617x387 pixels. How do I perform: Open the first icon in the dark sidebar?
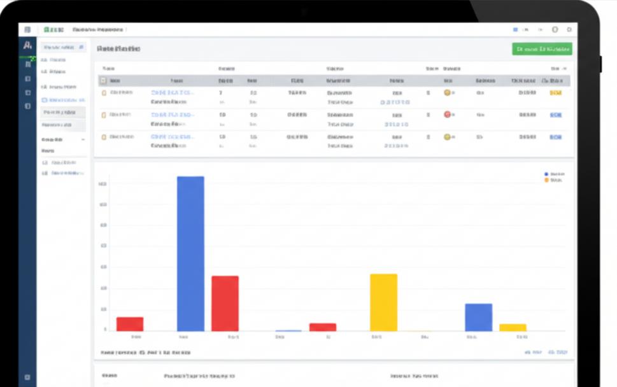(27, 64)
